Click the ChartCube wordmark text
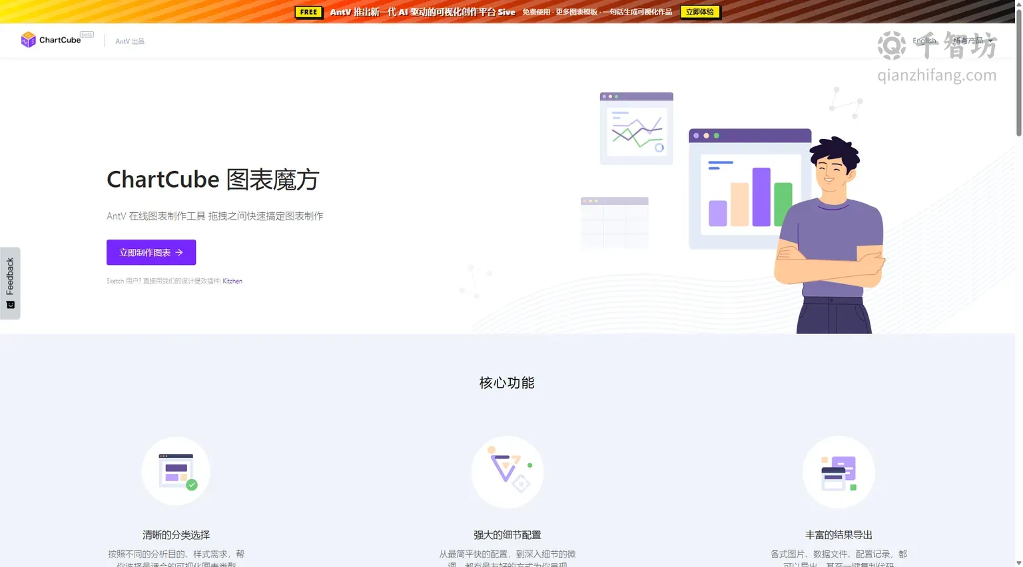The height and width of the screenshot is (567, 1023). [x=60, y=40]
